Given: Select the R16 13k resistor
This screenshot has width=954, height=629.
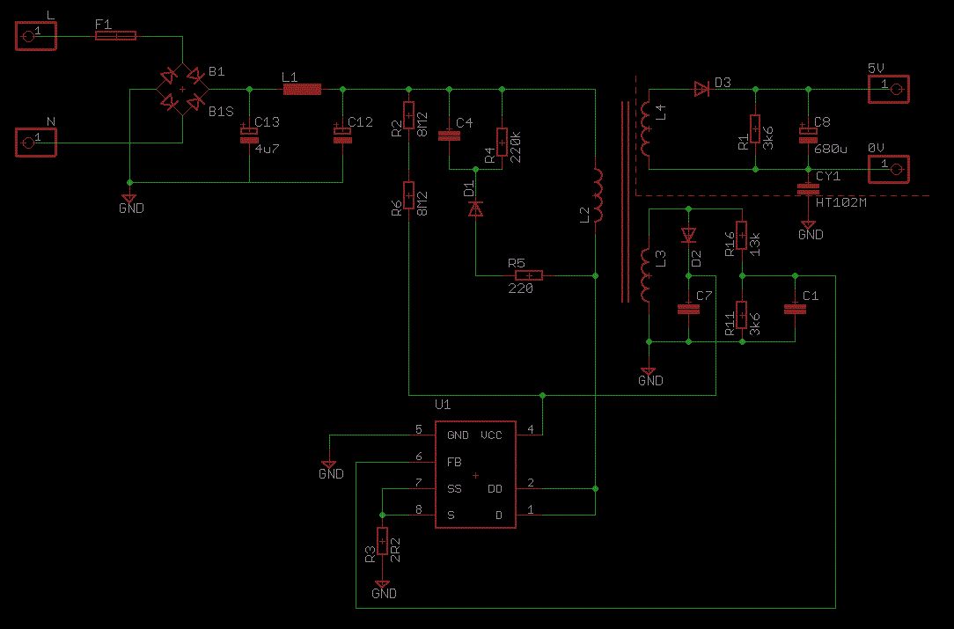Looking at the screenshot, I should [742, 236].
